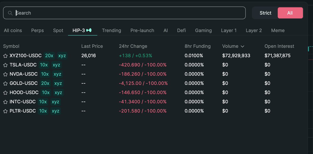The image size is (313, 154).
Task: Select the Spot tab
Action: click(58, 30)
